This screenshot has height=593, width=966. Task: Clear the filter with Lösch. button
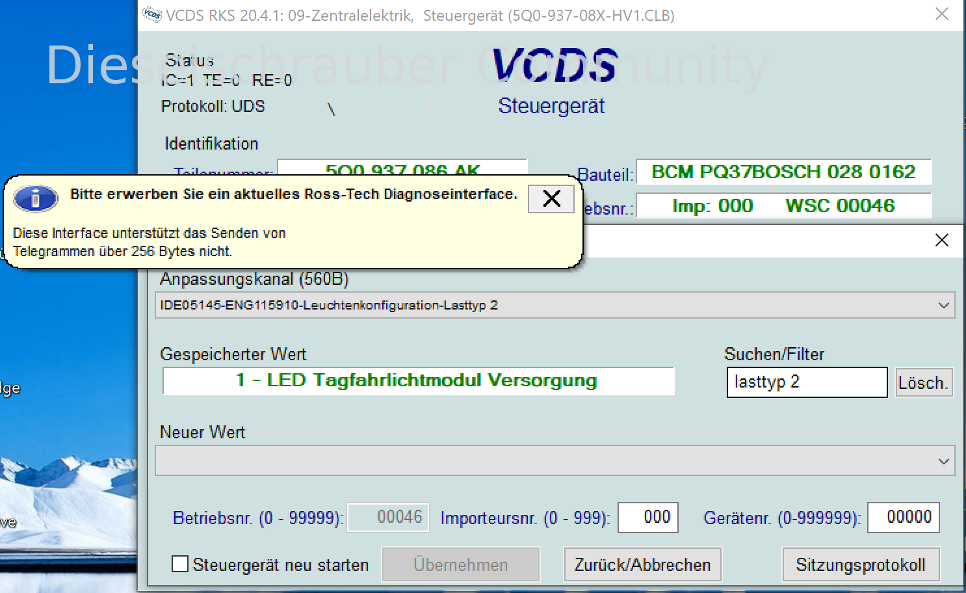click(924, 382)
